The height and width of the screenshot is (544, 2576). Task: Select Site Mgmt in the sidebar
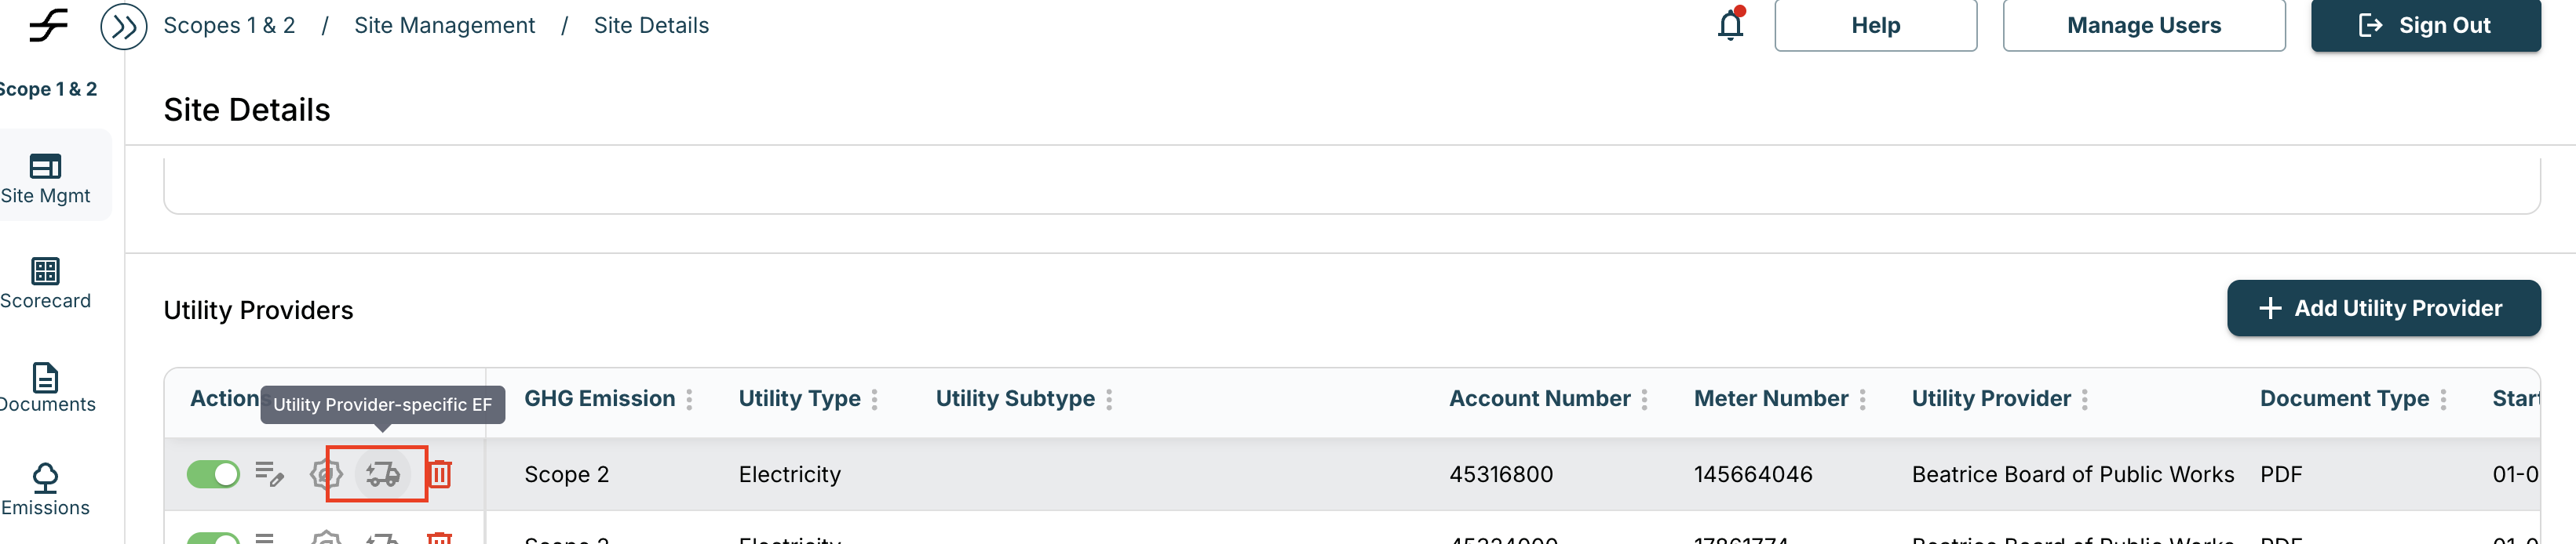45,176
